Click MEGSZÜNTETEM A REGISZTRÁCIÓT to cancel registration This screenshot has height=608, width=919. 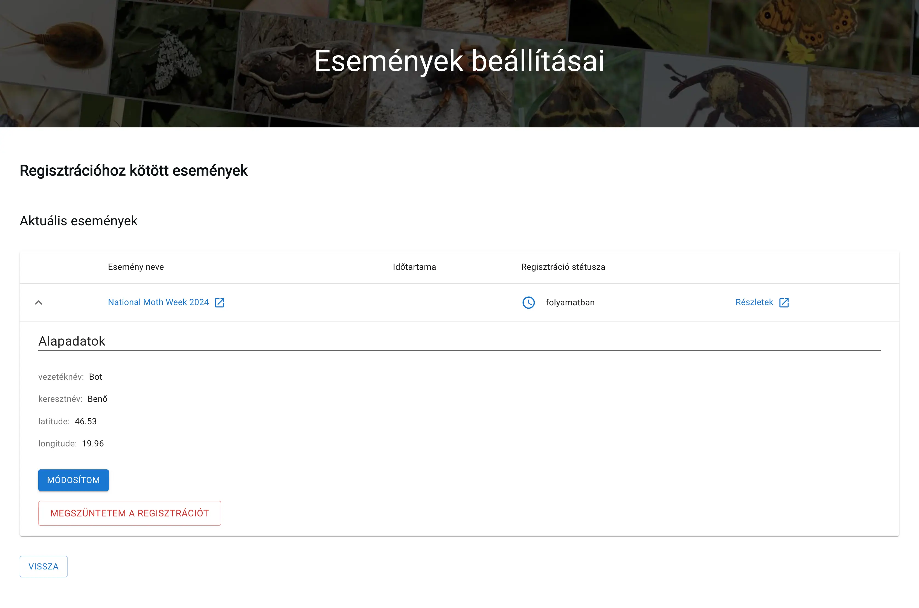tap(130, 513)
